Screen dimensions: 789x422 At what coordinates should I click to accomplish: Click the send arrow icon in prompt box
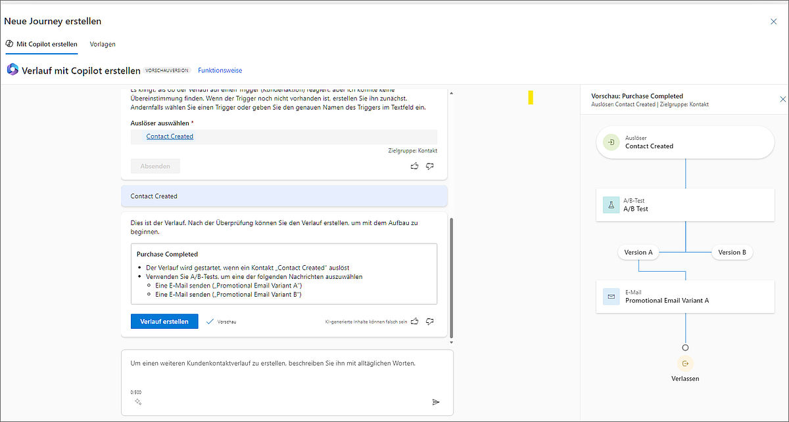[x=436, y=402]
